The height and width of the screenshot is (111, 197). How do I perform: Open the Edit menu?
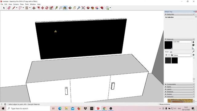click(x=6, y=4)
